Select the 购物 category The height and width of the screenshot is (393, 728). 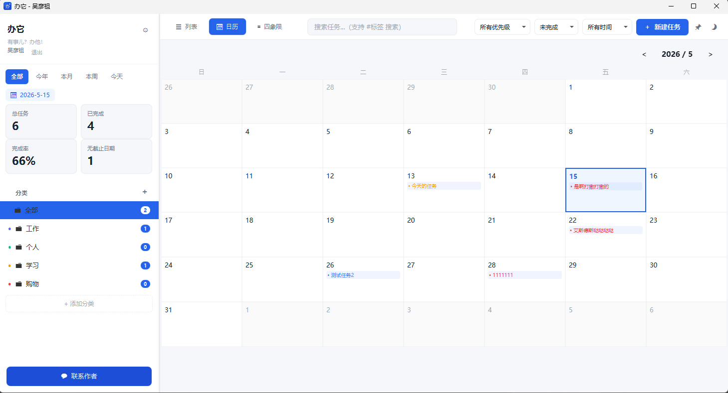point(79,284)
